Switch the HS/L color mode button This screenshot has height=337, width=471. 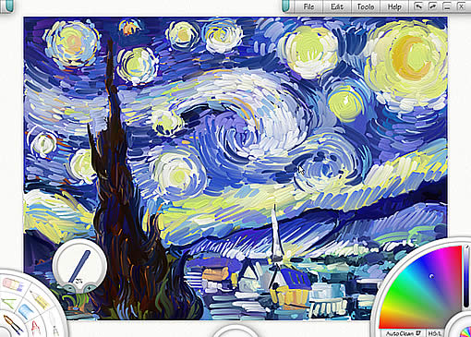point(434,333)
